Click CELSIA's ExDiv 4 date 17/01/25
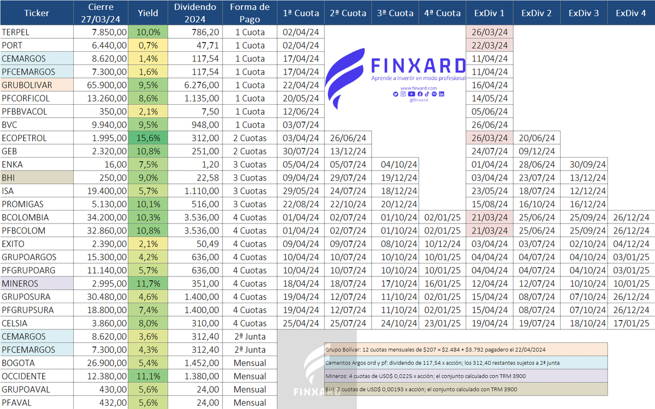655x409 pixels. [631, 323]
